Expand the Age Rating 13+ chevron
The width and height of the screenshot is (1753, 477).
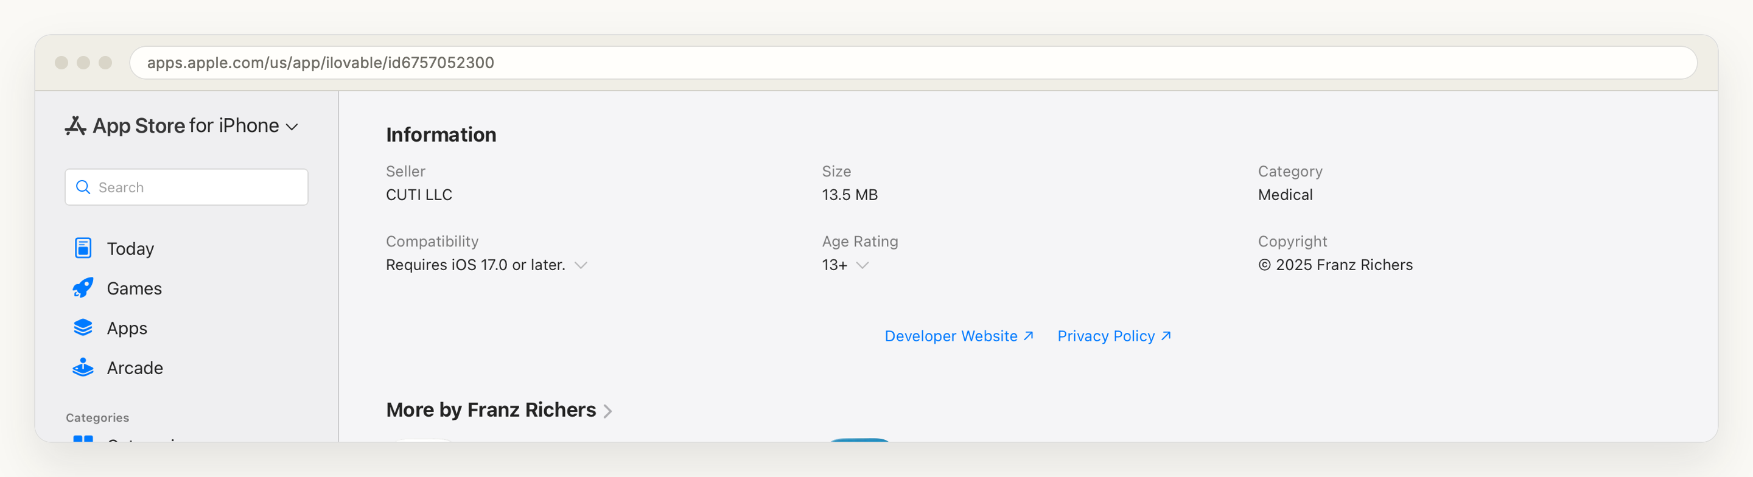863,265
